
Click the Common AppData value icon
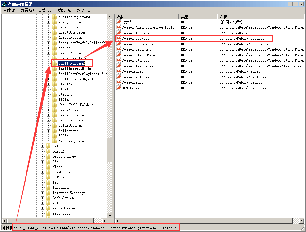coord(119,33)
